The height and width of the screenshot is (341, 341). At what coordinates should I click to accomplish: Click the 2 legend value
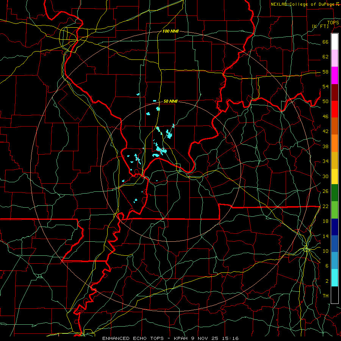[x=327, y=281]
